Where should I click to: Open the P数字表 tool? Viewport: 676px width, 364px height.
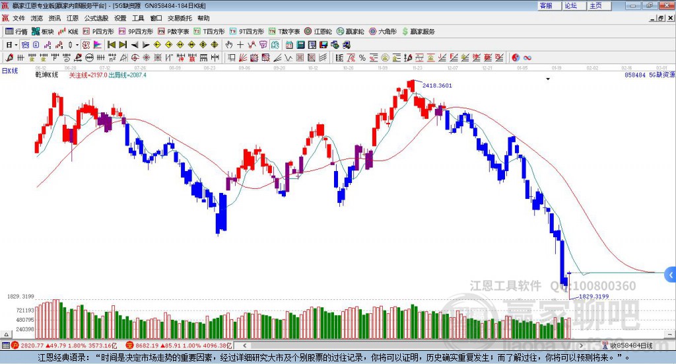[174, 32]
